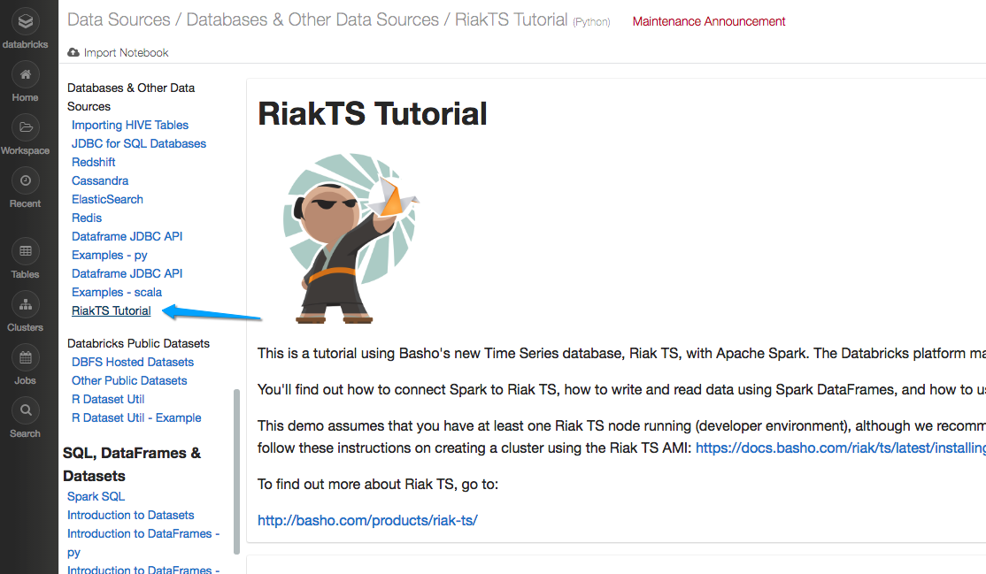This screenshot has width=986, height=574.
Task: Click the Databricks logo icon
Action: (25, 21)
